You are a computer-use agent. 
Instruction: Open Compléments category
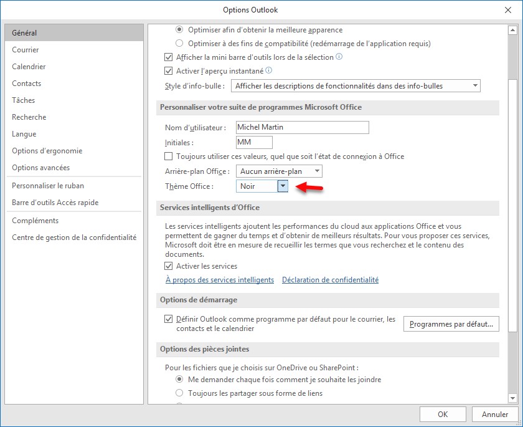pyautogui.click(x=74, y=221)
